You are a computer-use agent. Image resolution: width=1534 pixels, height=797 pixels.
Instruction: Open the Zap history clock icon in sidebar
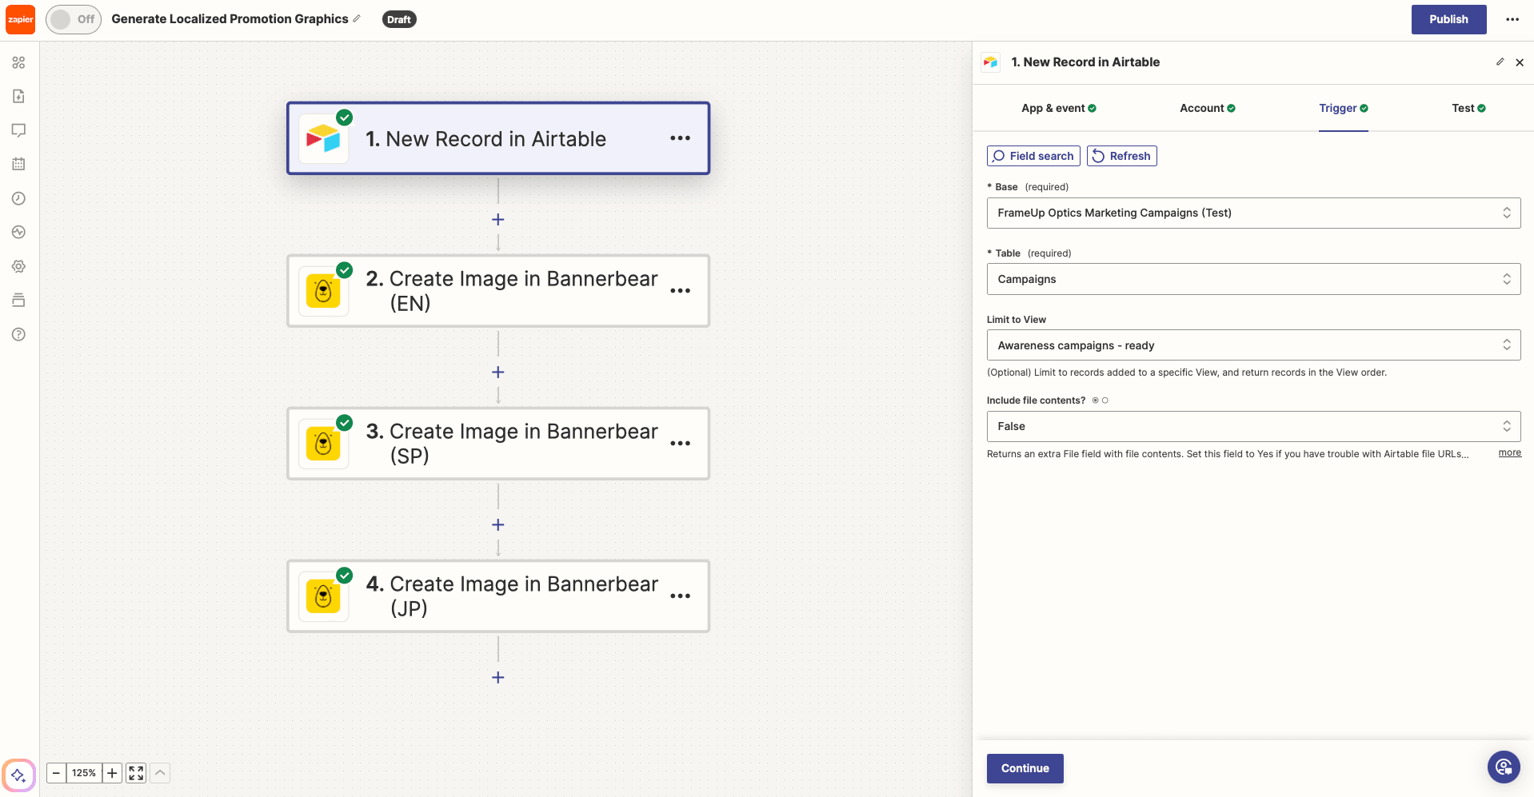pos(18,198)
